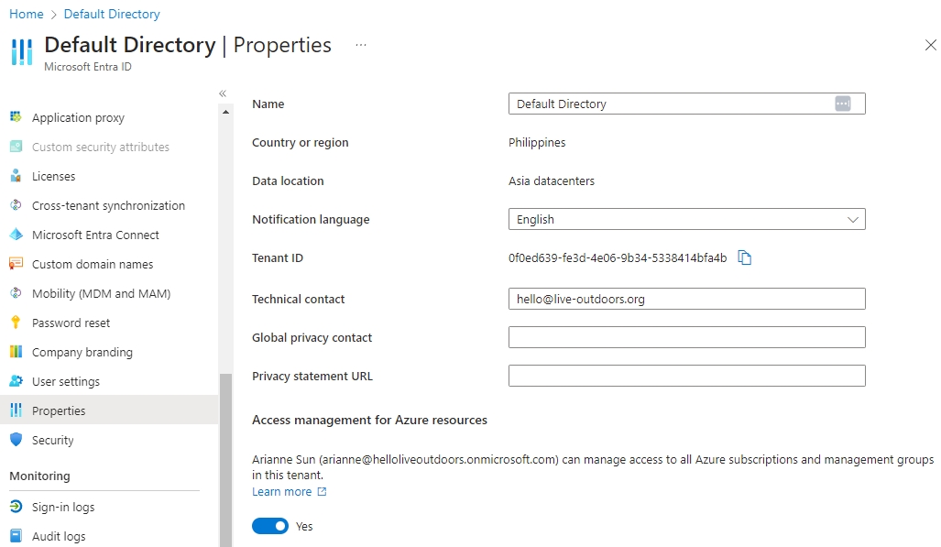Open the more options ellipsis beside Properties

tap(361, 45)
